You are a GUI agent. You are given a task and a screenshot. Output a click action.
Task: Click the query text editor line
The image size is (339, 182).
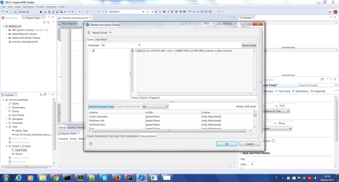point(184,51)
